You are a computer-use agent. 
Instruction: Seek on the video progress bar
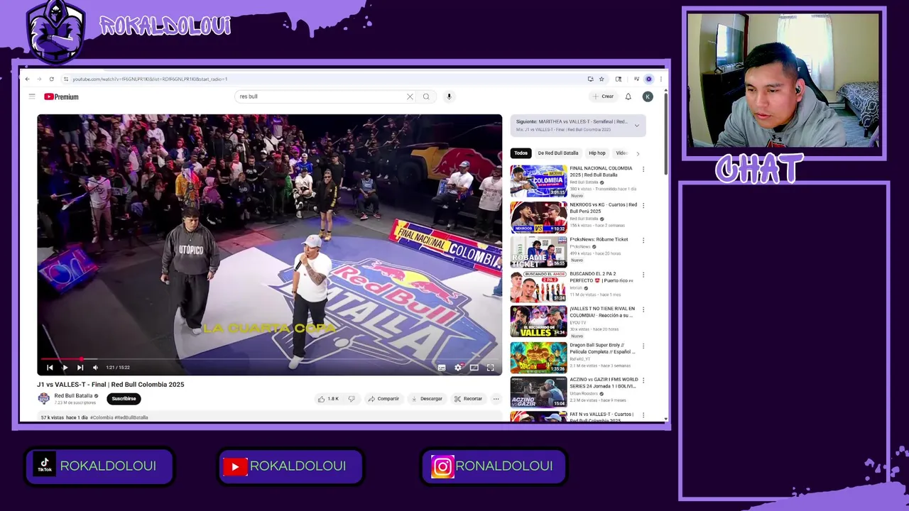click(269, 359)
